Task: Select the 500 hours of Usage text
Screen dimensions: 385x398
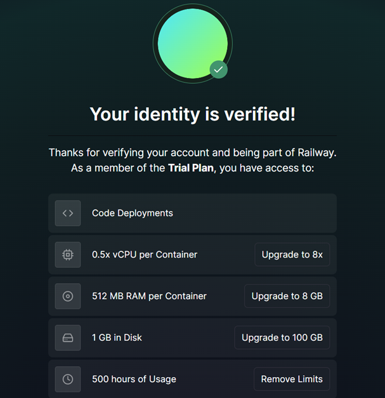Action: (x=134, y=379)
